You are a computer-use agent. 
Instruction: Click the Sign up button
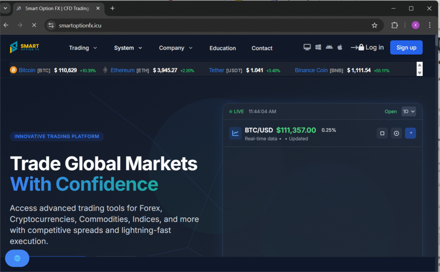[x=406, y=47]
